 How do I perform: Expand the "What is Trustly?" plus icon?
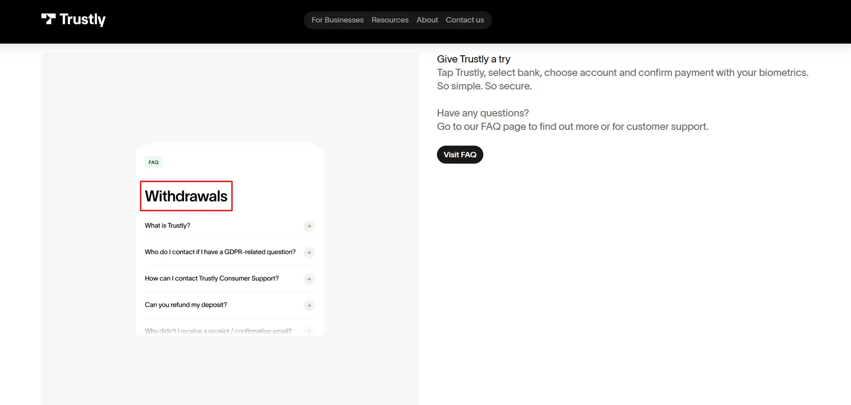309,226
